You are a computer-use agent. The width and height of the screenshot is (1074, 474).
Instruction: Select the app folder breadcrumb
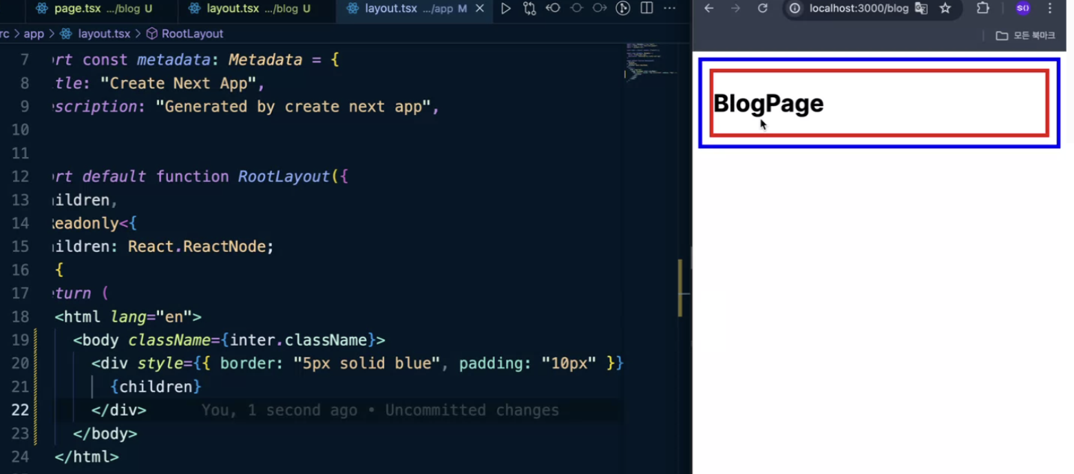[34, 34]
